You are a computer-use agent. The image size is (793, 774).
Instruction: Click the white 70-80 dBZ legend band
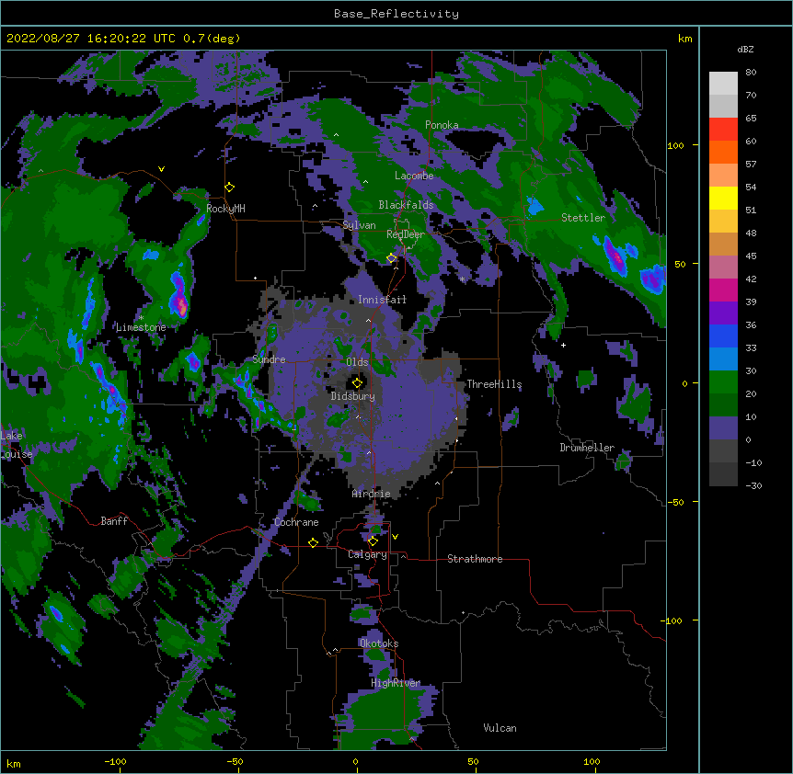coord(723,84)
